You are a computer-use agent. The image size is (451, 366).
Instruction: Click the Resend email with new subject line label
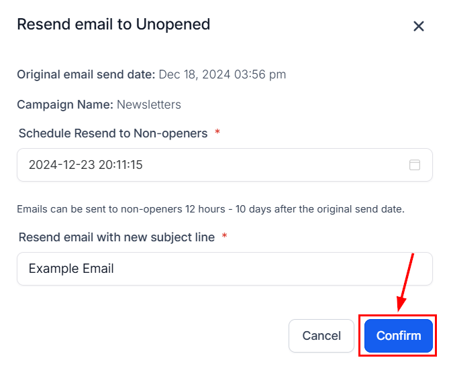pos(117,237)
